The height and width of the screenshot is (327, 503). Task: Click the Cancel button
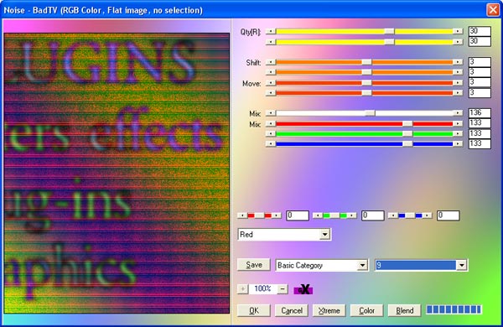[x=292, y=310]
